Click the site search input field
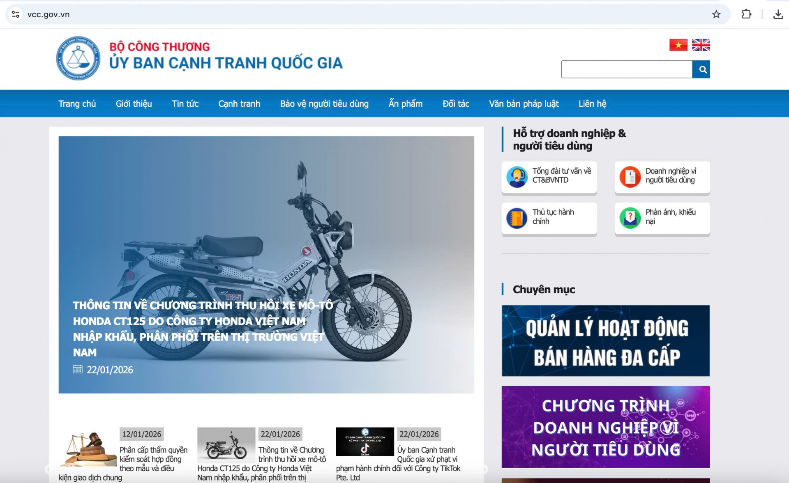This screenshot has height=483, width=789. tap(626, 69)
